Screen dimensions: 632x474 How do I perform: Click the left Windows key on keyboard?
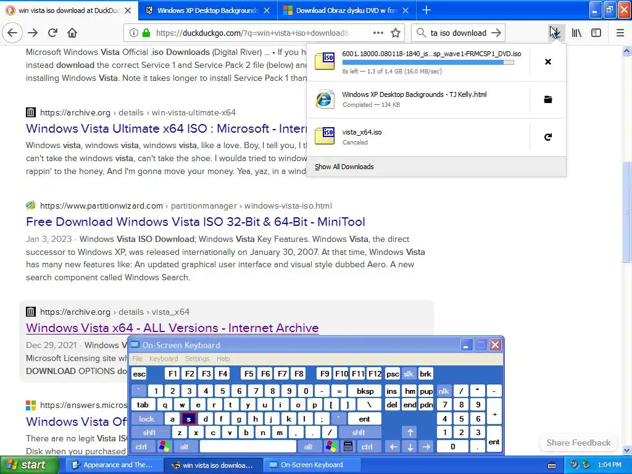click(x=164, y=447)
